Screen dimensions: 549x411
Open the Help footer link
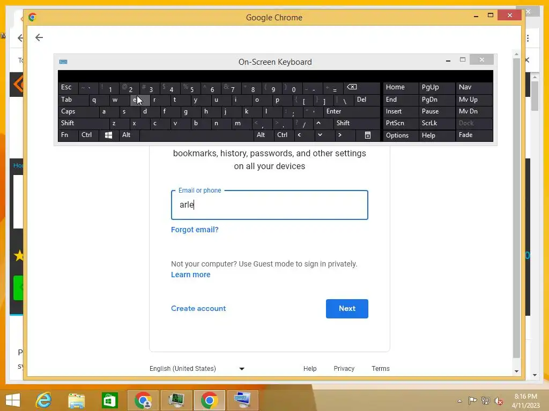310,368
